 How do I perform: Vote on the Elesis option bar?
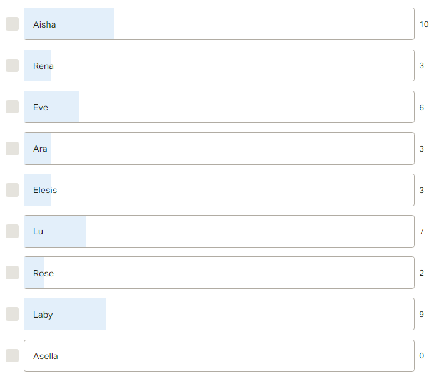(219, 190)
